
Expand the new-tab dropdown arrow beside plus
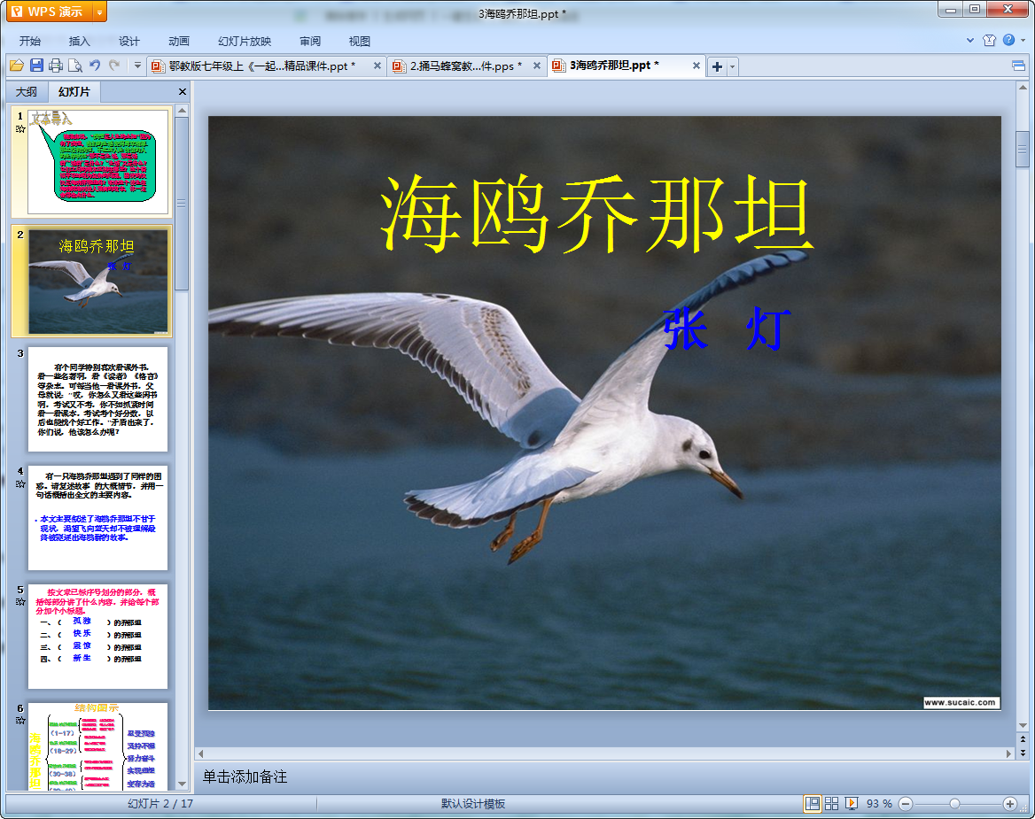732,66
